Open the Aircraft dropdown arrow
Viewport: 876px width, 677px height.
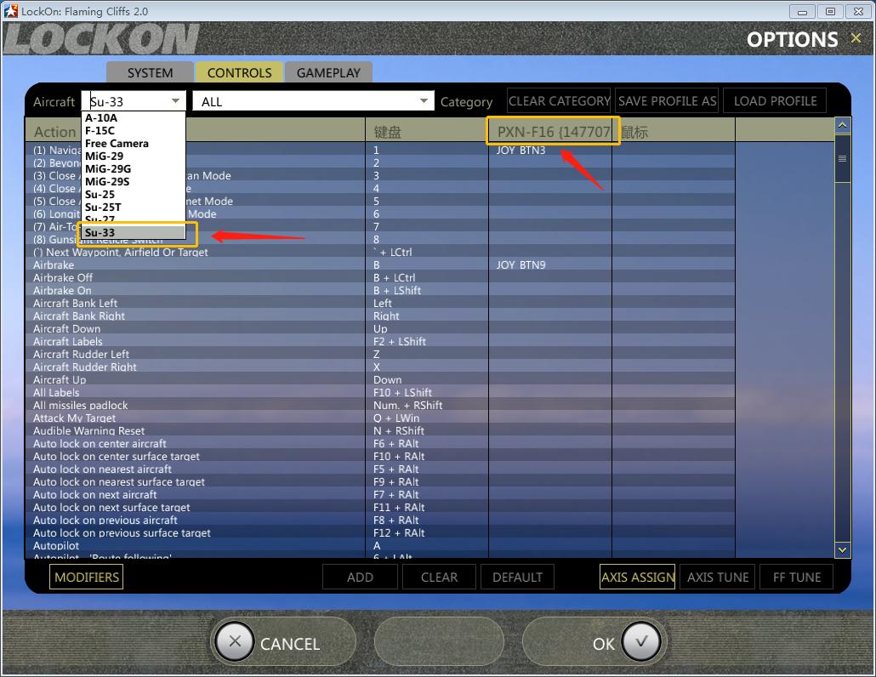(175, 101)
